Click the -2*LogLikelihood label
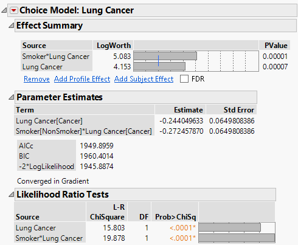The width and height of the screenshot is (298, 245). coord(46,167)
